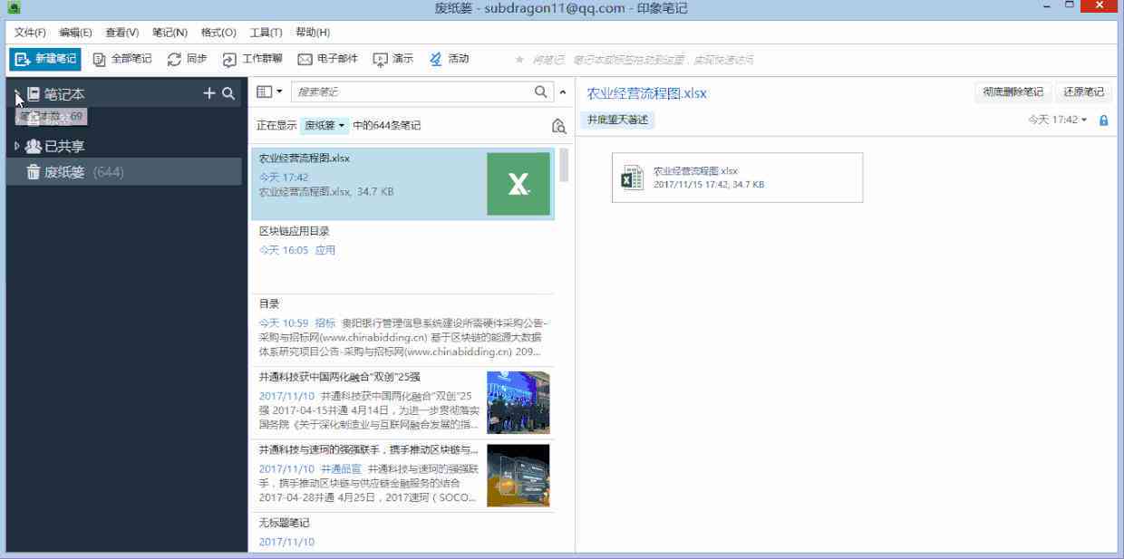The image size is (1124, 559).
Task: Click the trash can icon beside 废纸篓
Action: [34, 172]
